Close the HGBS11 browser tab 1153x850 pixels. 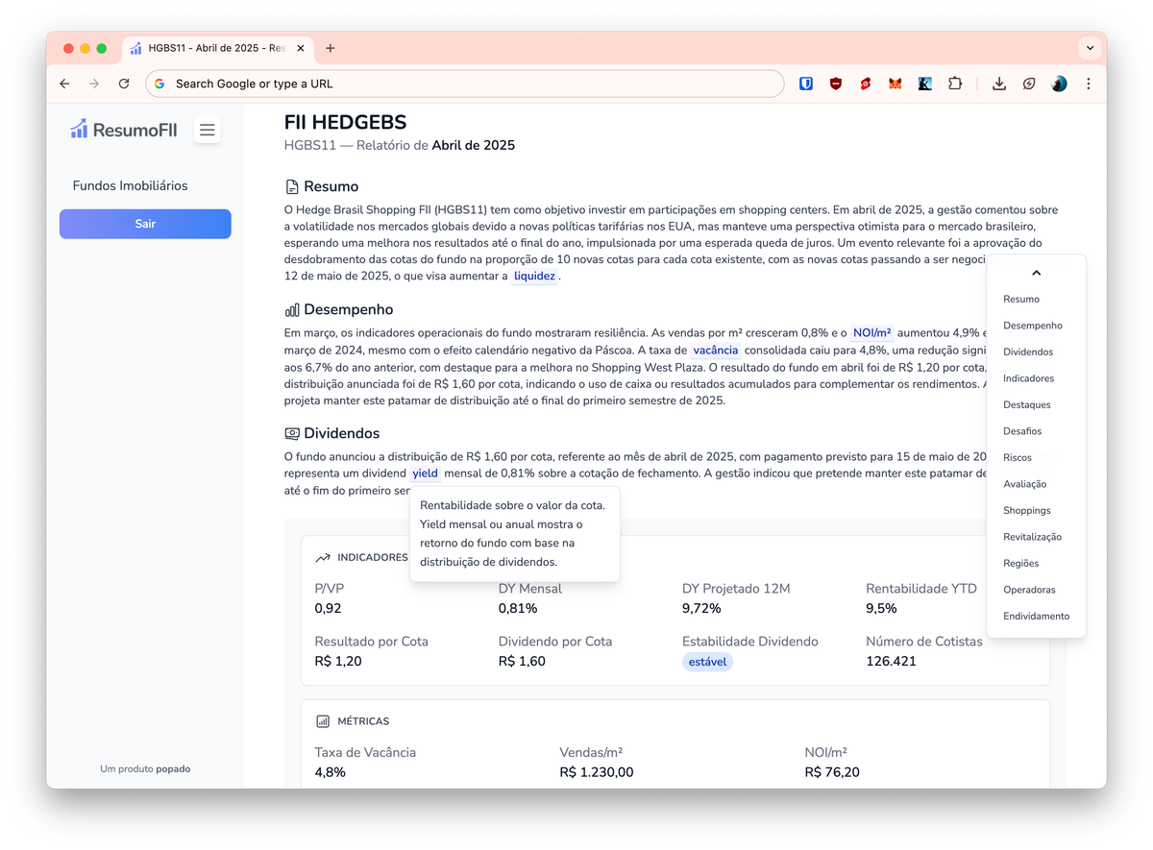click(301, 48)
